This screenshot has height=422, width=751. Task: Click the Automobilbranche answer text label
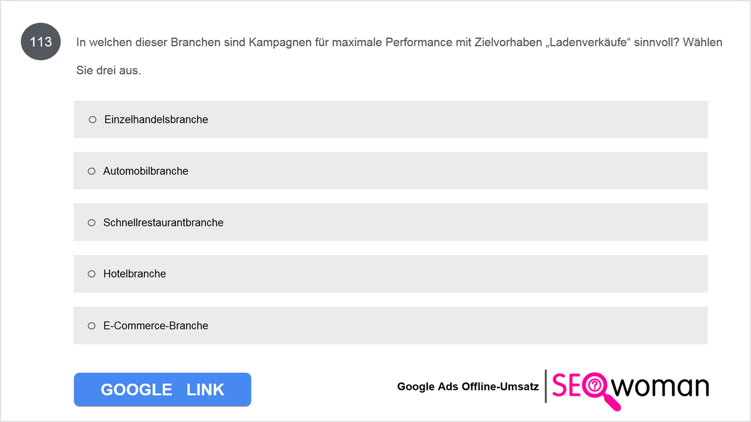pos(146,171)
